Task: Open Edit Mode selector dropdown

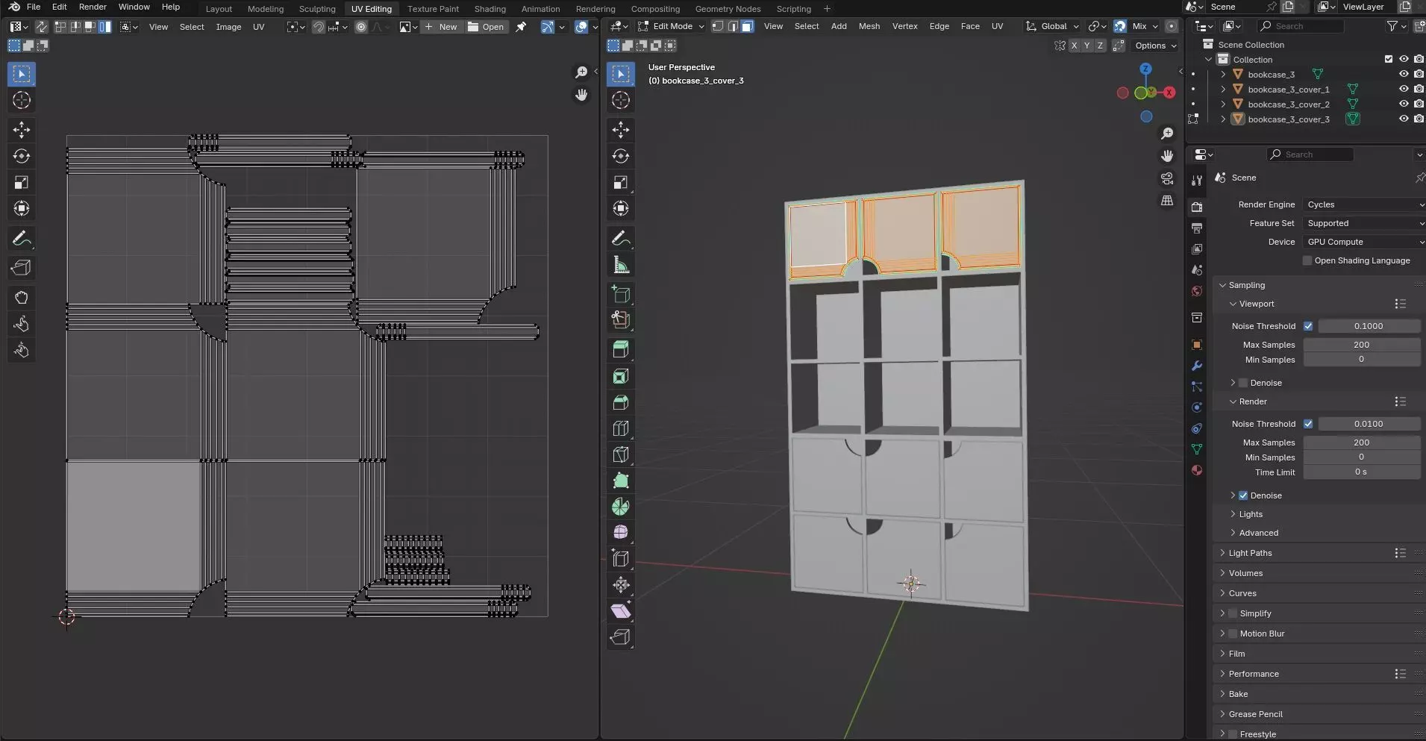Action: (x=671, y=26)
